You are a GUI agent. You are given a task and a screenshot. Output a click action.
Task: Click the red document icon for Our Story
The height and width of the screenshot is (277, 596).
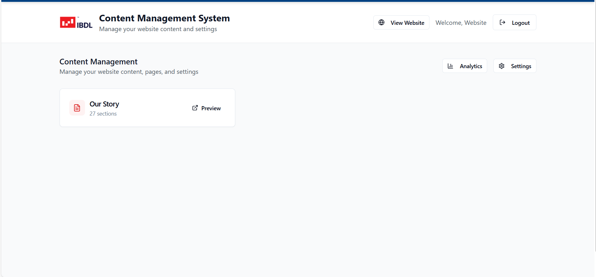[x=77, y=108]
